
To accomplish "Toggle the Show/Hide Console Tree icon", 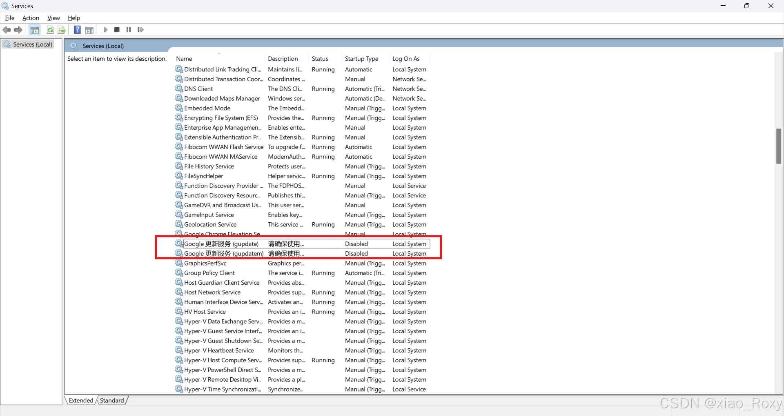I will [35, 30].
